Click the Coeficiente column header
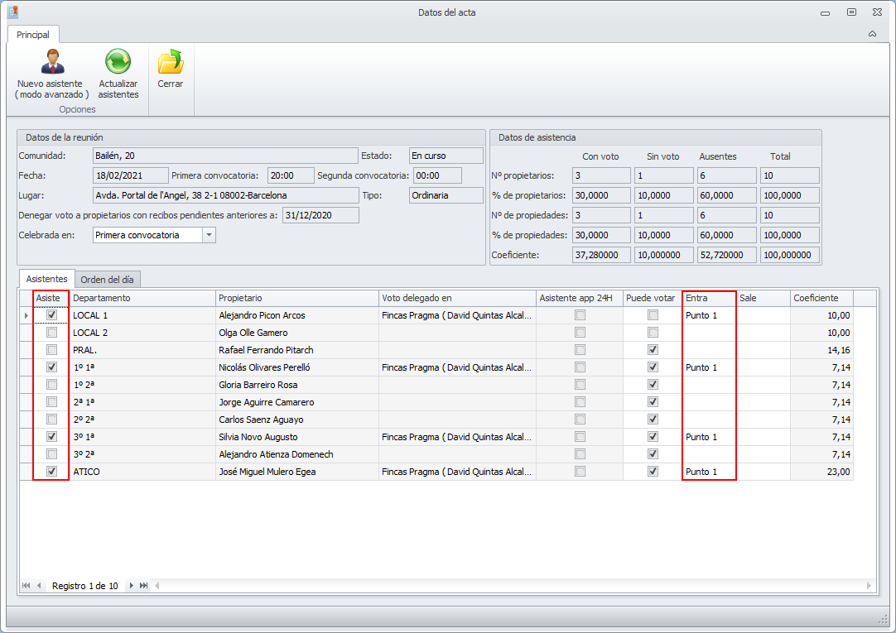This screenshot has width=896, height=633. click(x=821, y=298)
